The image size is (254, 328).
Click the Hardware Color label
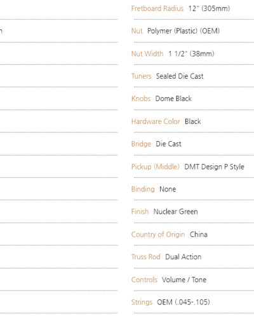(156, 121)
